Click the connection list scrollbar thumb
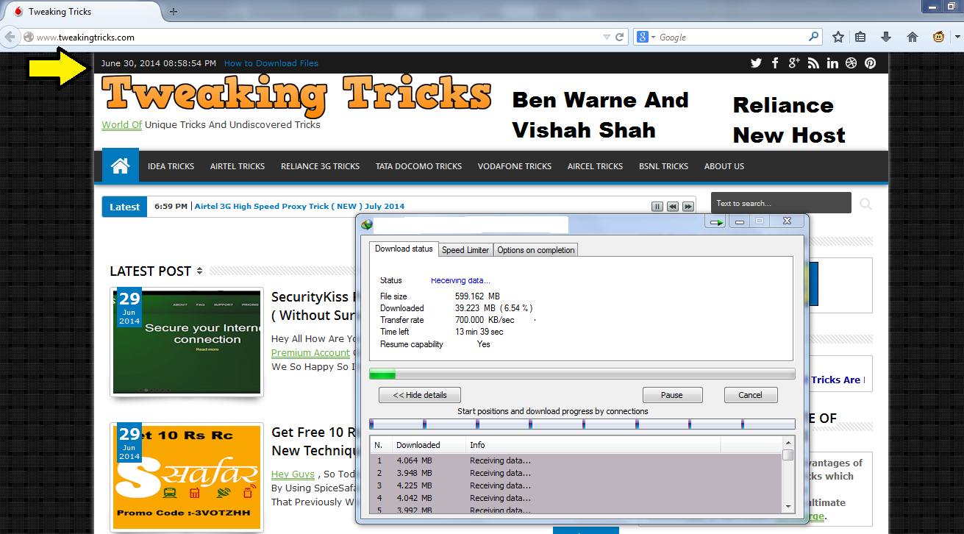The width and height of the screenshot is (964, 534). 788,455
